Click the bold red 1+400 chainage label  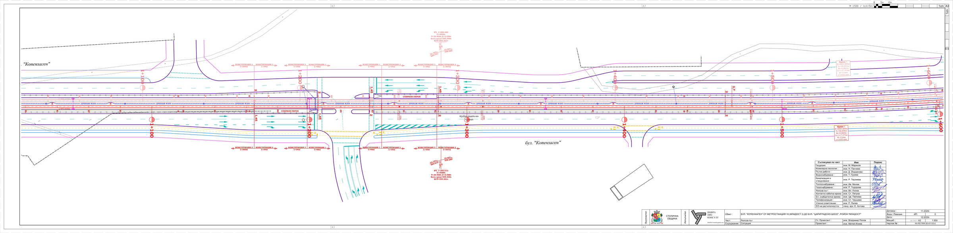click(624, 130)
